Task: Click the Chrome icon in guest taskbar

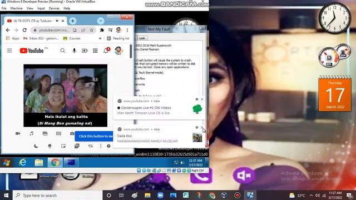Action: coord(55,163)
